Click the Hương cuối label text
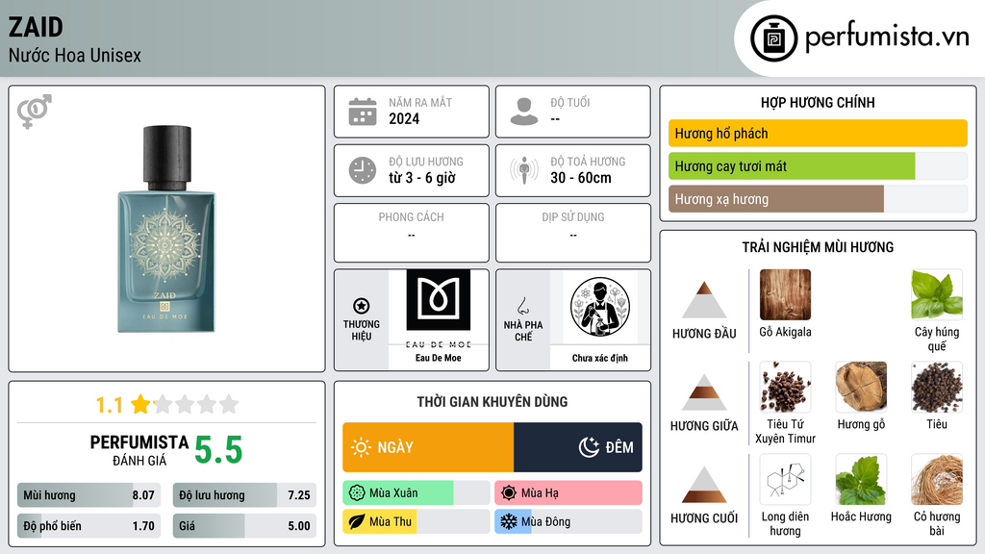Viewport: 985px width, 554px height. (704, 518)
